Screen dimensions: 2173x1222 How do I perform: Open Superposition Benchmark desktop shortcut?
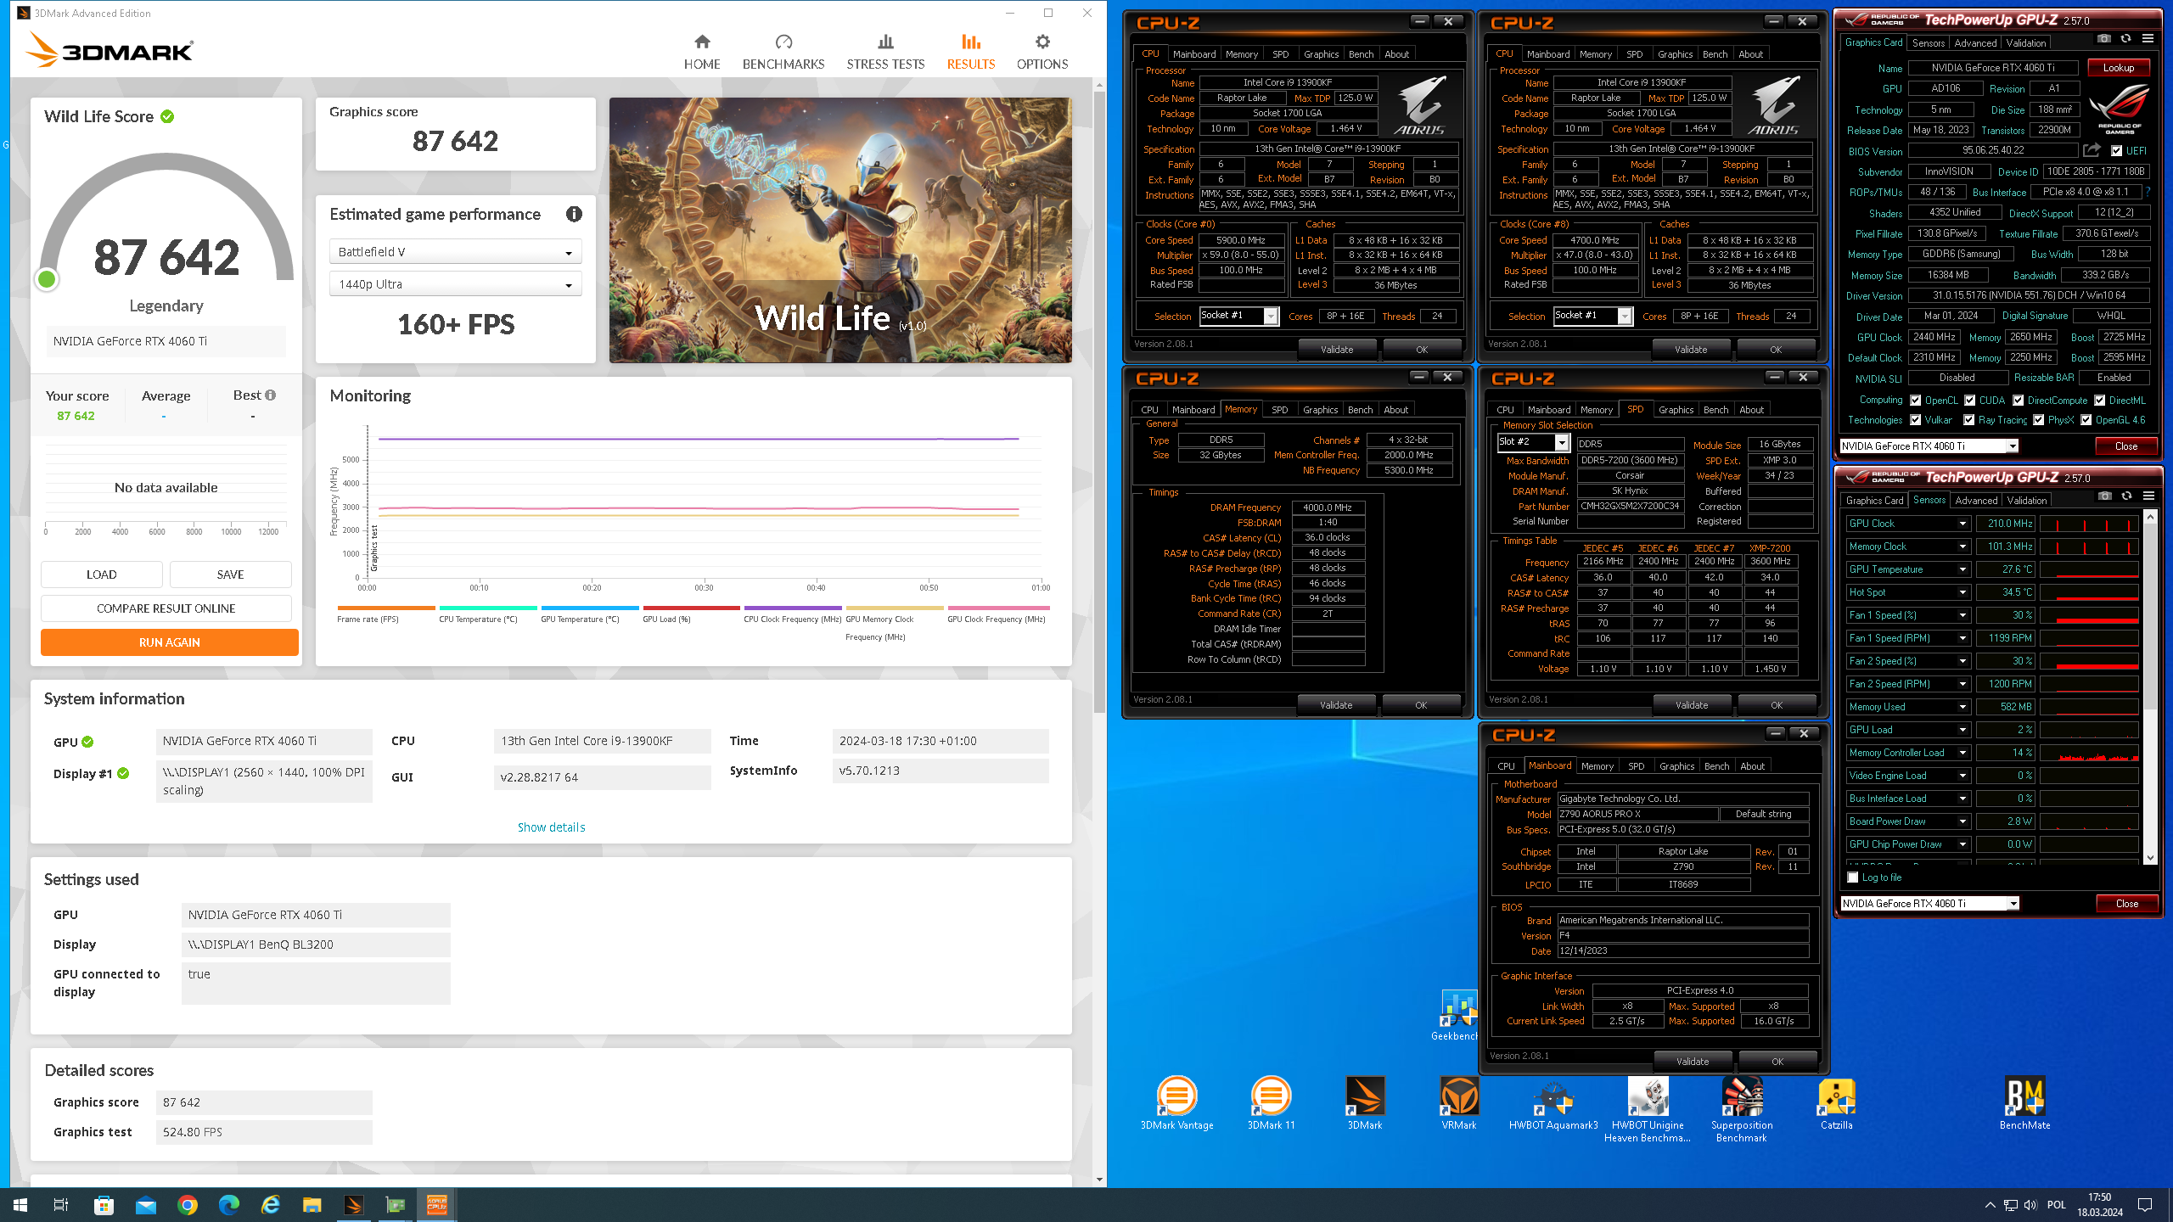1742,1108
